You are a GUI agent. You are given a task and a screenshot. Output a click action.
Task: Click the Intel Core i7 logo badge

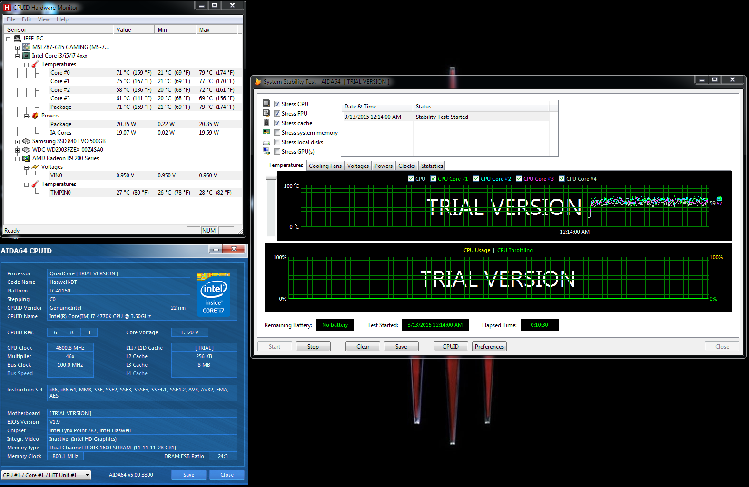pyautogui.click(x=214, y=294)
